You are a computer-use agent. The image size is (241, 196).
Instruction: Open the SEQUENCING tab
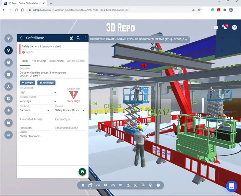[x=57, y=61]
